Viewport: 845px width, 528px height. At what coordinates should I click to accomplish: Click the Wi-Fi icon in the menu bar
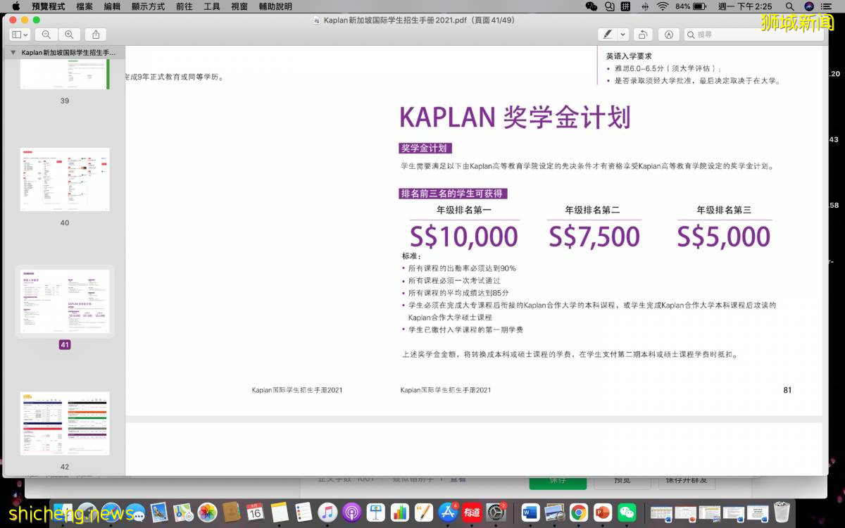pyautogui.click(x=662, y=6)
